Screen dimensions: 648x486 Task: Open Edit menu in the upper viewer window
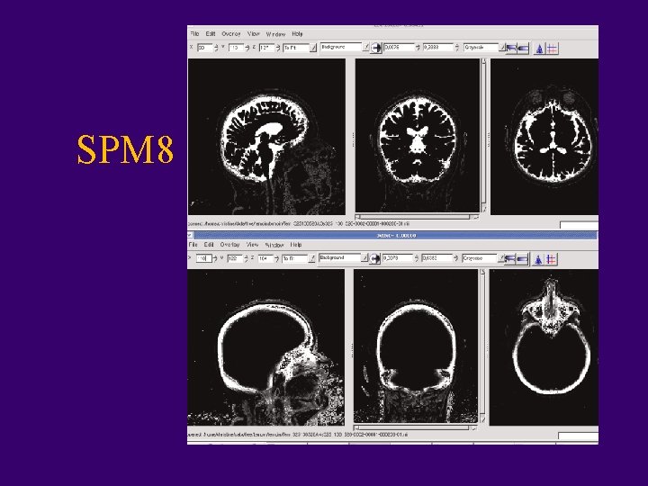point(211,34)
